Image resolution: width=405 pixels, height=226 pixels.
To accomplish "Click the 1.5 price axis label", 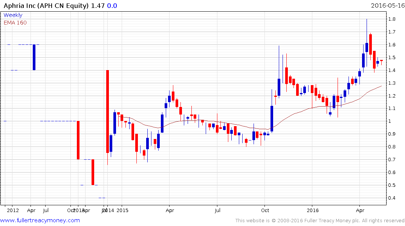I will click(392, 58).
